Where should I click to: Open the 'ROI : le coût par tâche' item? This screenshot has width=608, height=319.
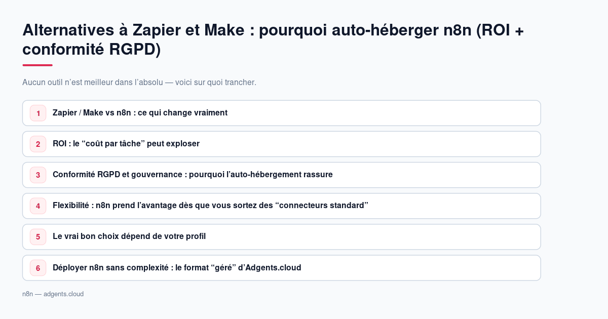click(x=282, y=144)
